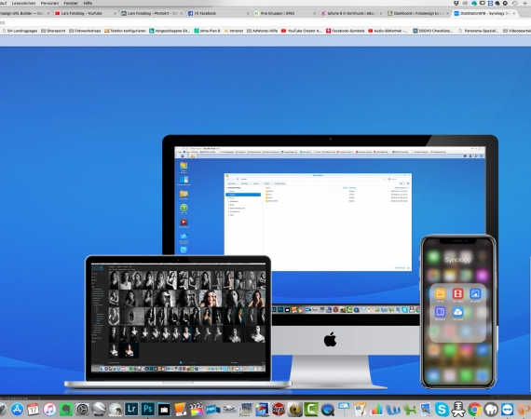
Task: Open the Time Machine menu bar icon
Action: (515, 3)
